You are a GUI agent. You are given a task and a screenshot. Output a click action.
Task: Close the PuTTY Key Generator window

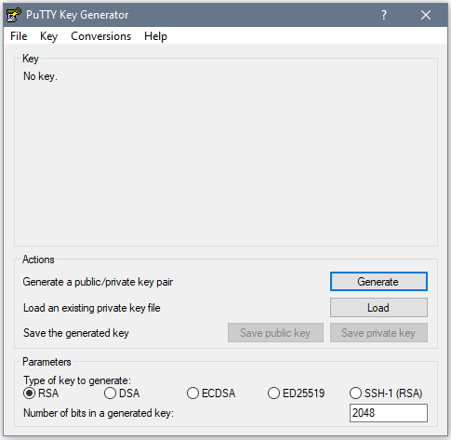click(426, 15)
